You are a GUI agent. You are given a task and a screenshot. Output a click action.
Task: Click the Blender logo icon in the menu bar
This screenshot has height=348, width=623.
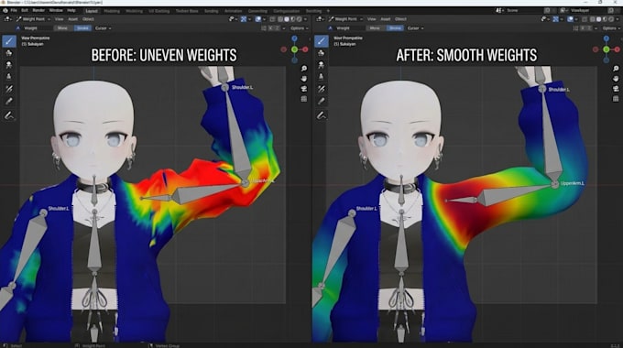click(5, 10)
